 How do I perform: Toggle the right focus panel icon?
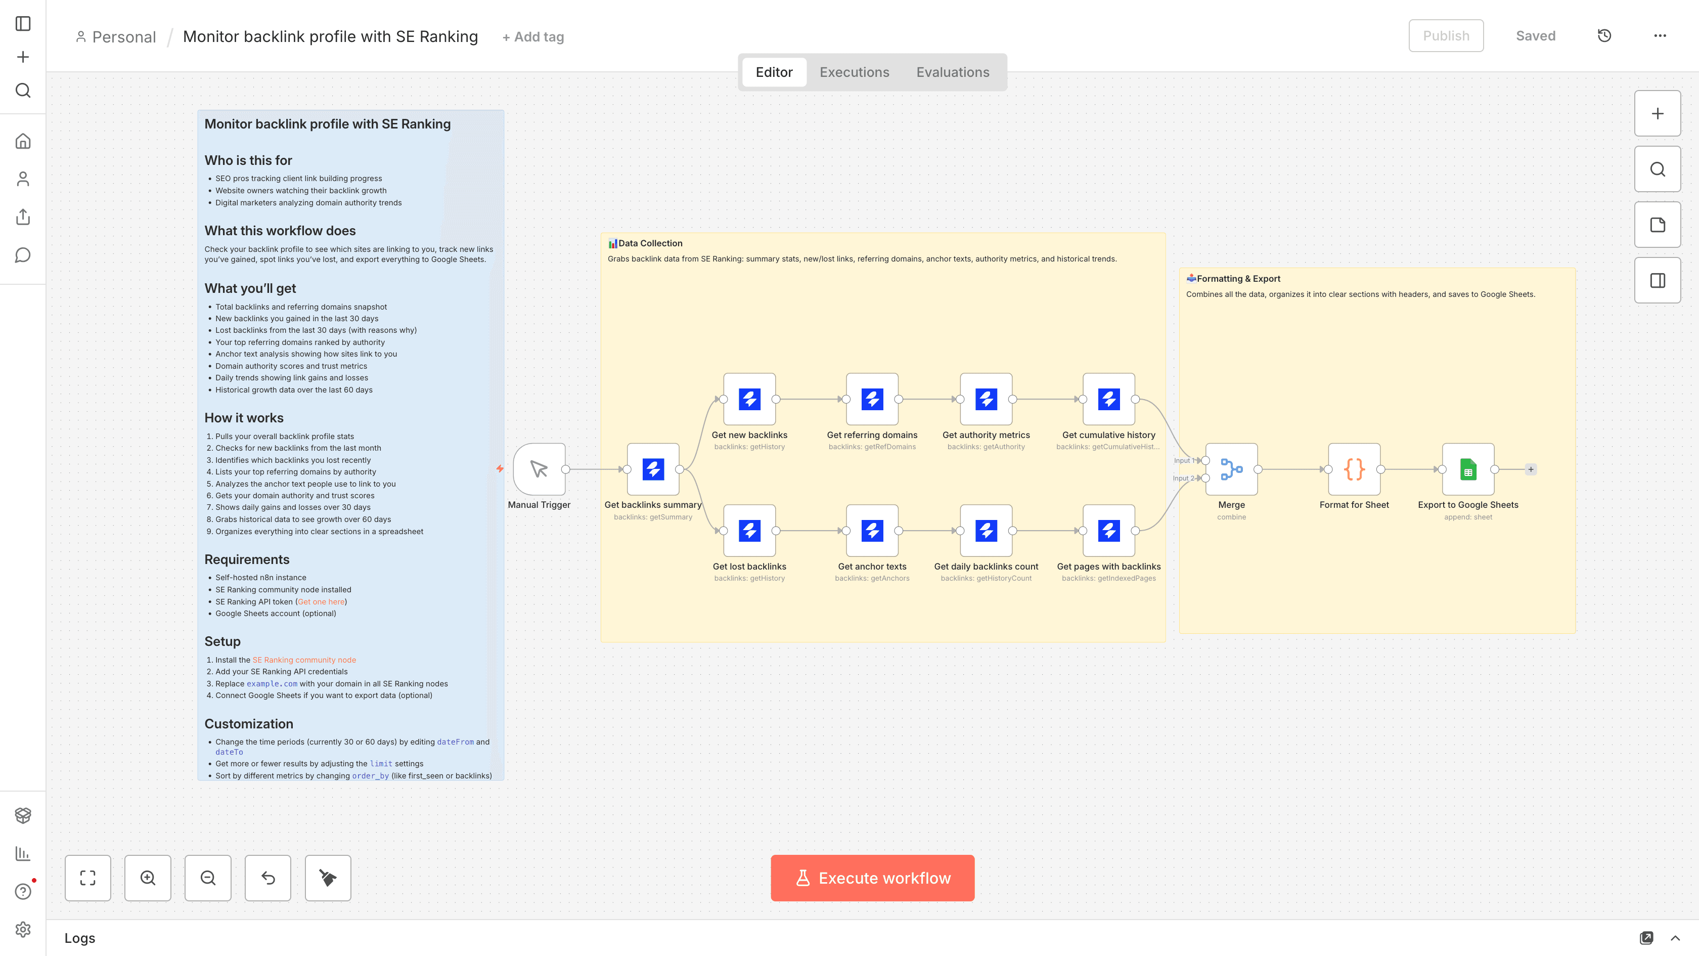tap(1657, 280)
